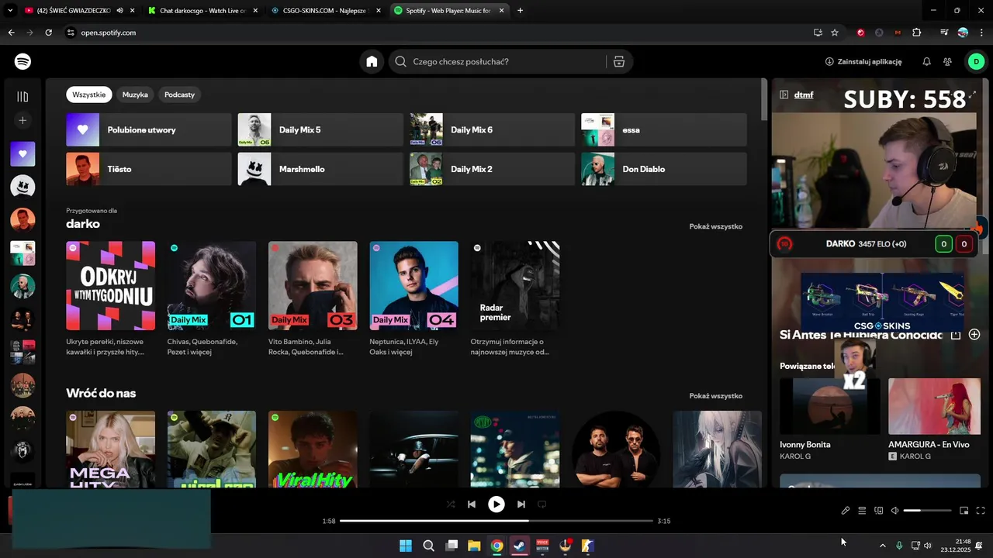Adjust the Spotify volume slider
Screen dimensions: 993x558
927,511
